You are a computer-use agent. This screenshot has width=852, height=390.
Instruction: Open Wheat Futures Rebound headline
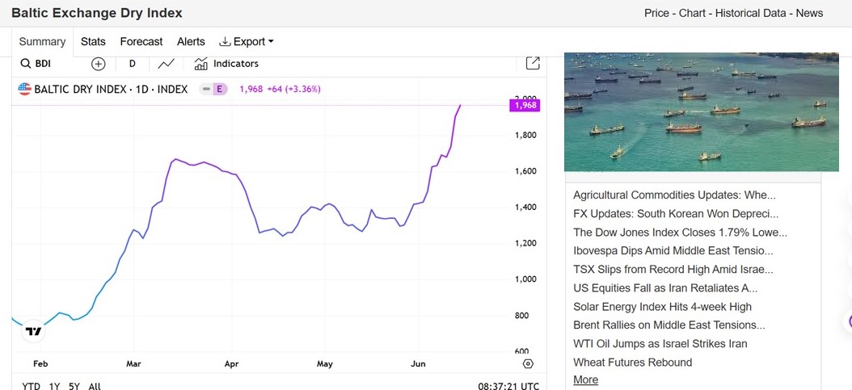632,363
